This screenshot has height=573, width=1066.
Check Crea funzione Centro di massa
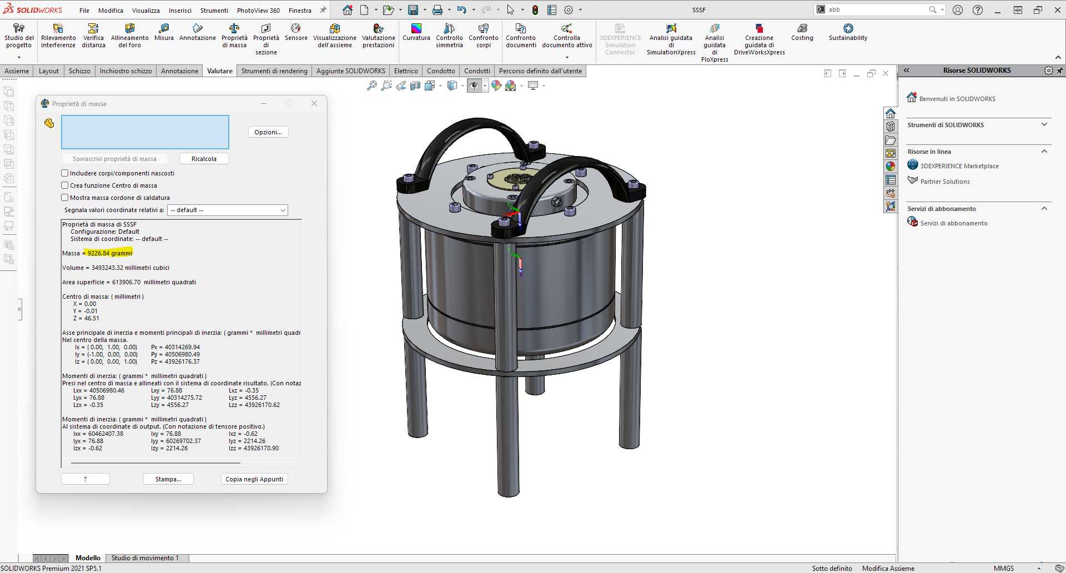point(65,185)
